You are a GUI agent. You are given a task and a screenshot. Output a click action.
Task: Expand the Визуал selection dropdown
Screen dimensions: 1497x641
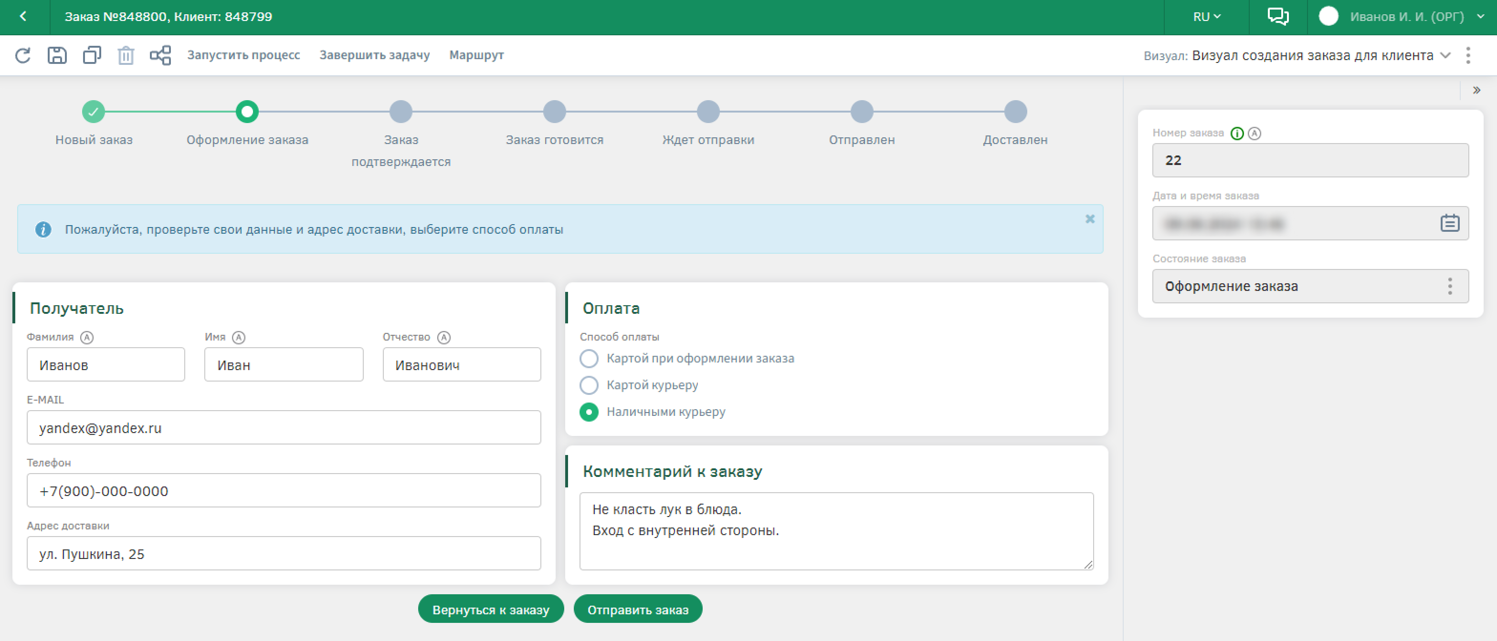pos(1444,55)
